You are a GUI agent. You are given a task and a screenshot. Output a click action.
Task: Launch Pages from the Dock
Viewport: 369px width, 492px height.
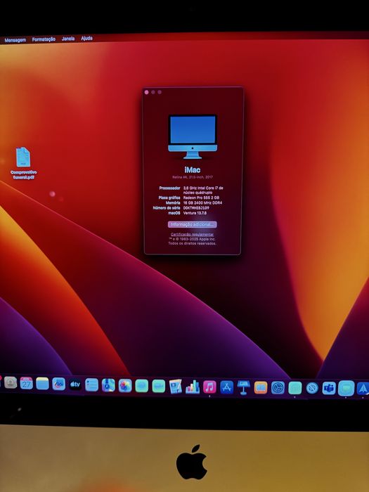tap(176, 387)
